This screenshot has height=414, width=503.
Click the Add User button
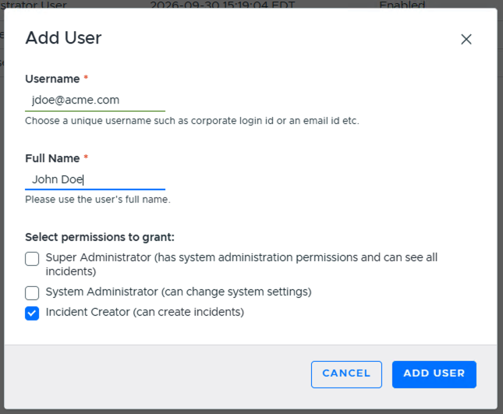434,374
